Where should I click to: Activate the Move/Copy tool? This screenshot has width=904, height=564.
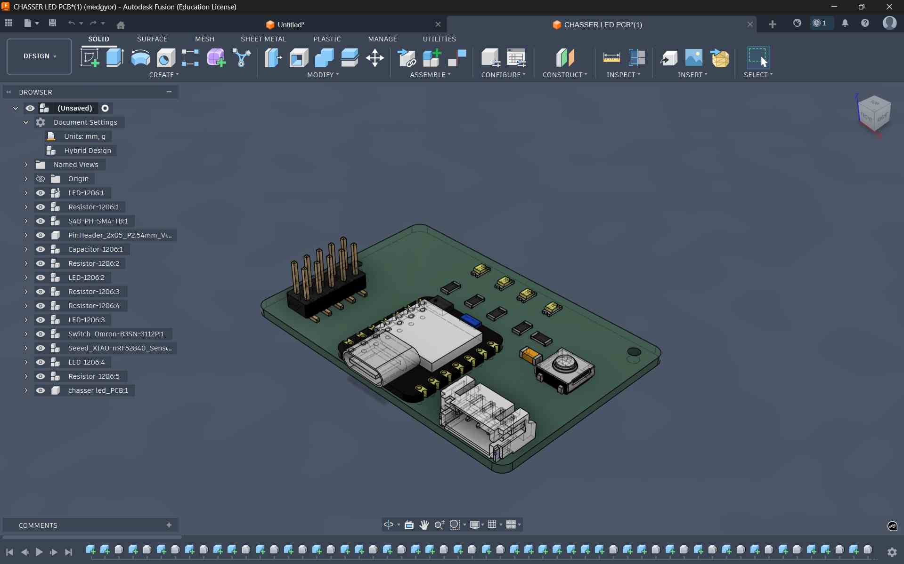375,58
